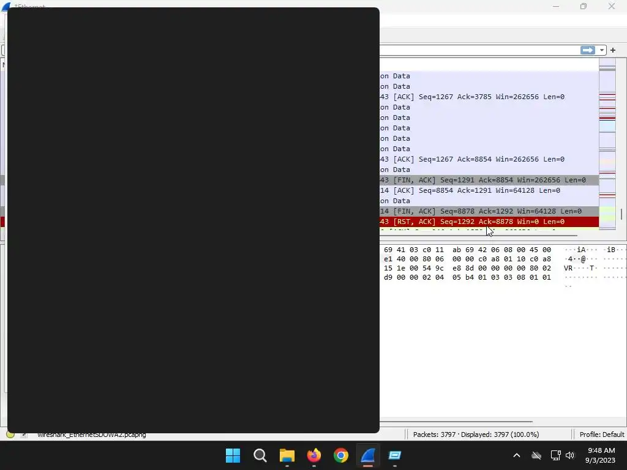Open the network status tray icon
627x470 pixels.
(x=555, y=455)
